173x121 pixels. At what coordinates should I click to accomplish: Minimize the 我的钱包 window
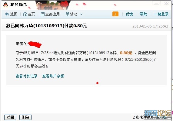156,4
